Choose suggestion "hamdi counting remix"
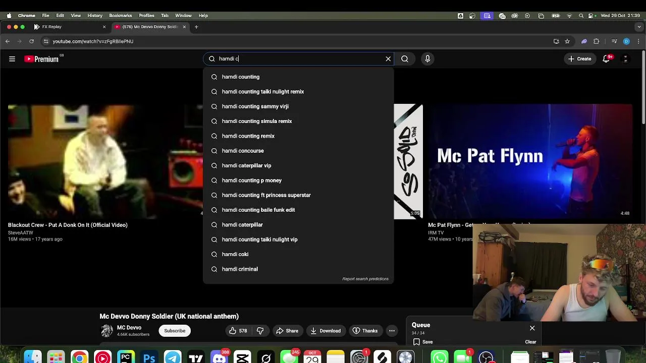This screenshot has height=363, width=646. pyautogui.click(x=298, y=136)
